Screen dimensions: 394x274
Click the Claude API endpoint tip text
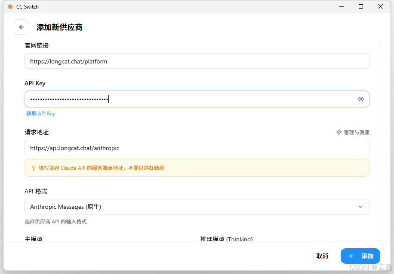[102, 168]
